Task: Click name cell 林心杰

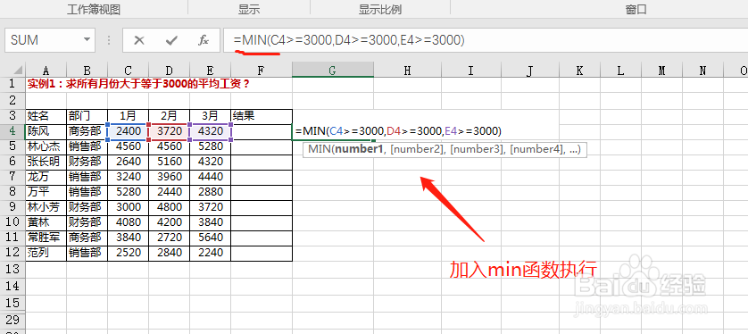Action: pyautogui.click(x=46, y=146)
